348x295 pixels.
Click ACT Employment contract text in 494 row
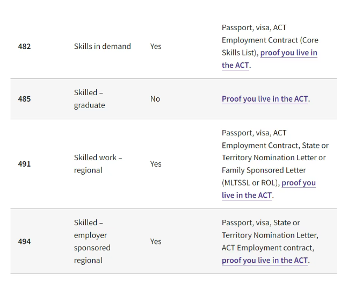coord(268,248)
